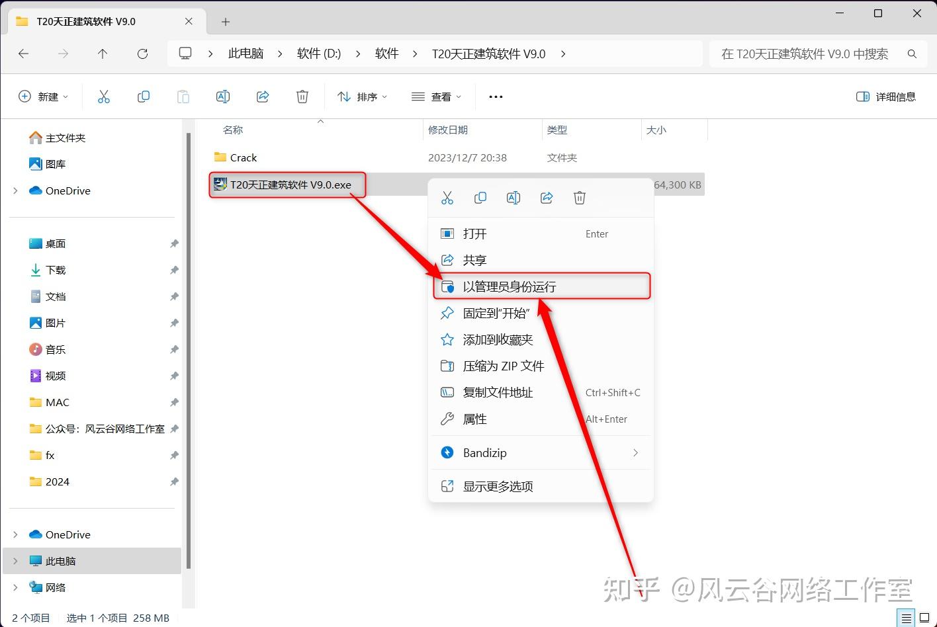937x627 pixels.
Task: Expand the 网络 tree node
Action: tap(15, 587)
